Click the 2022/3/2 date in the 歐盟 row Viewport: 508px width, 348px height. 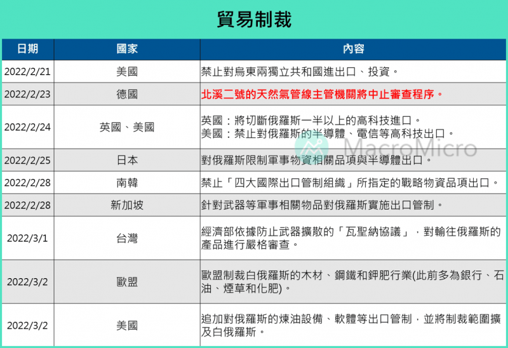(27, 281)
